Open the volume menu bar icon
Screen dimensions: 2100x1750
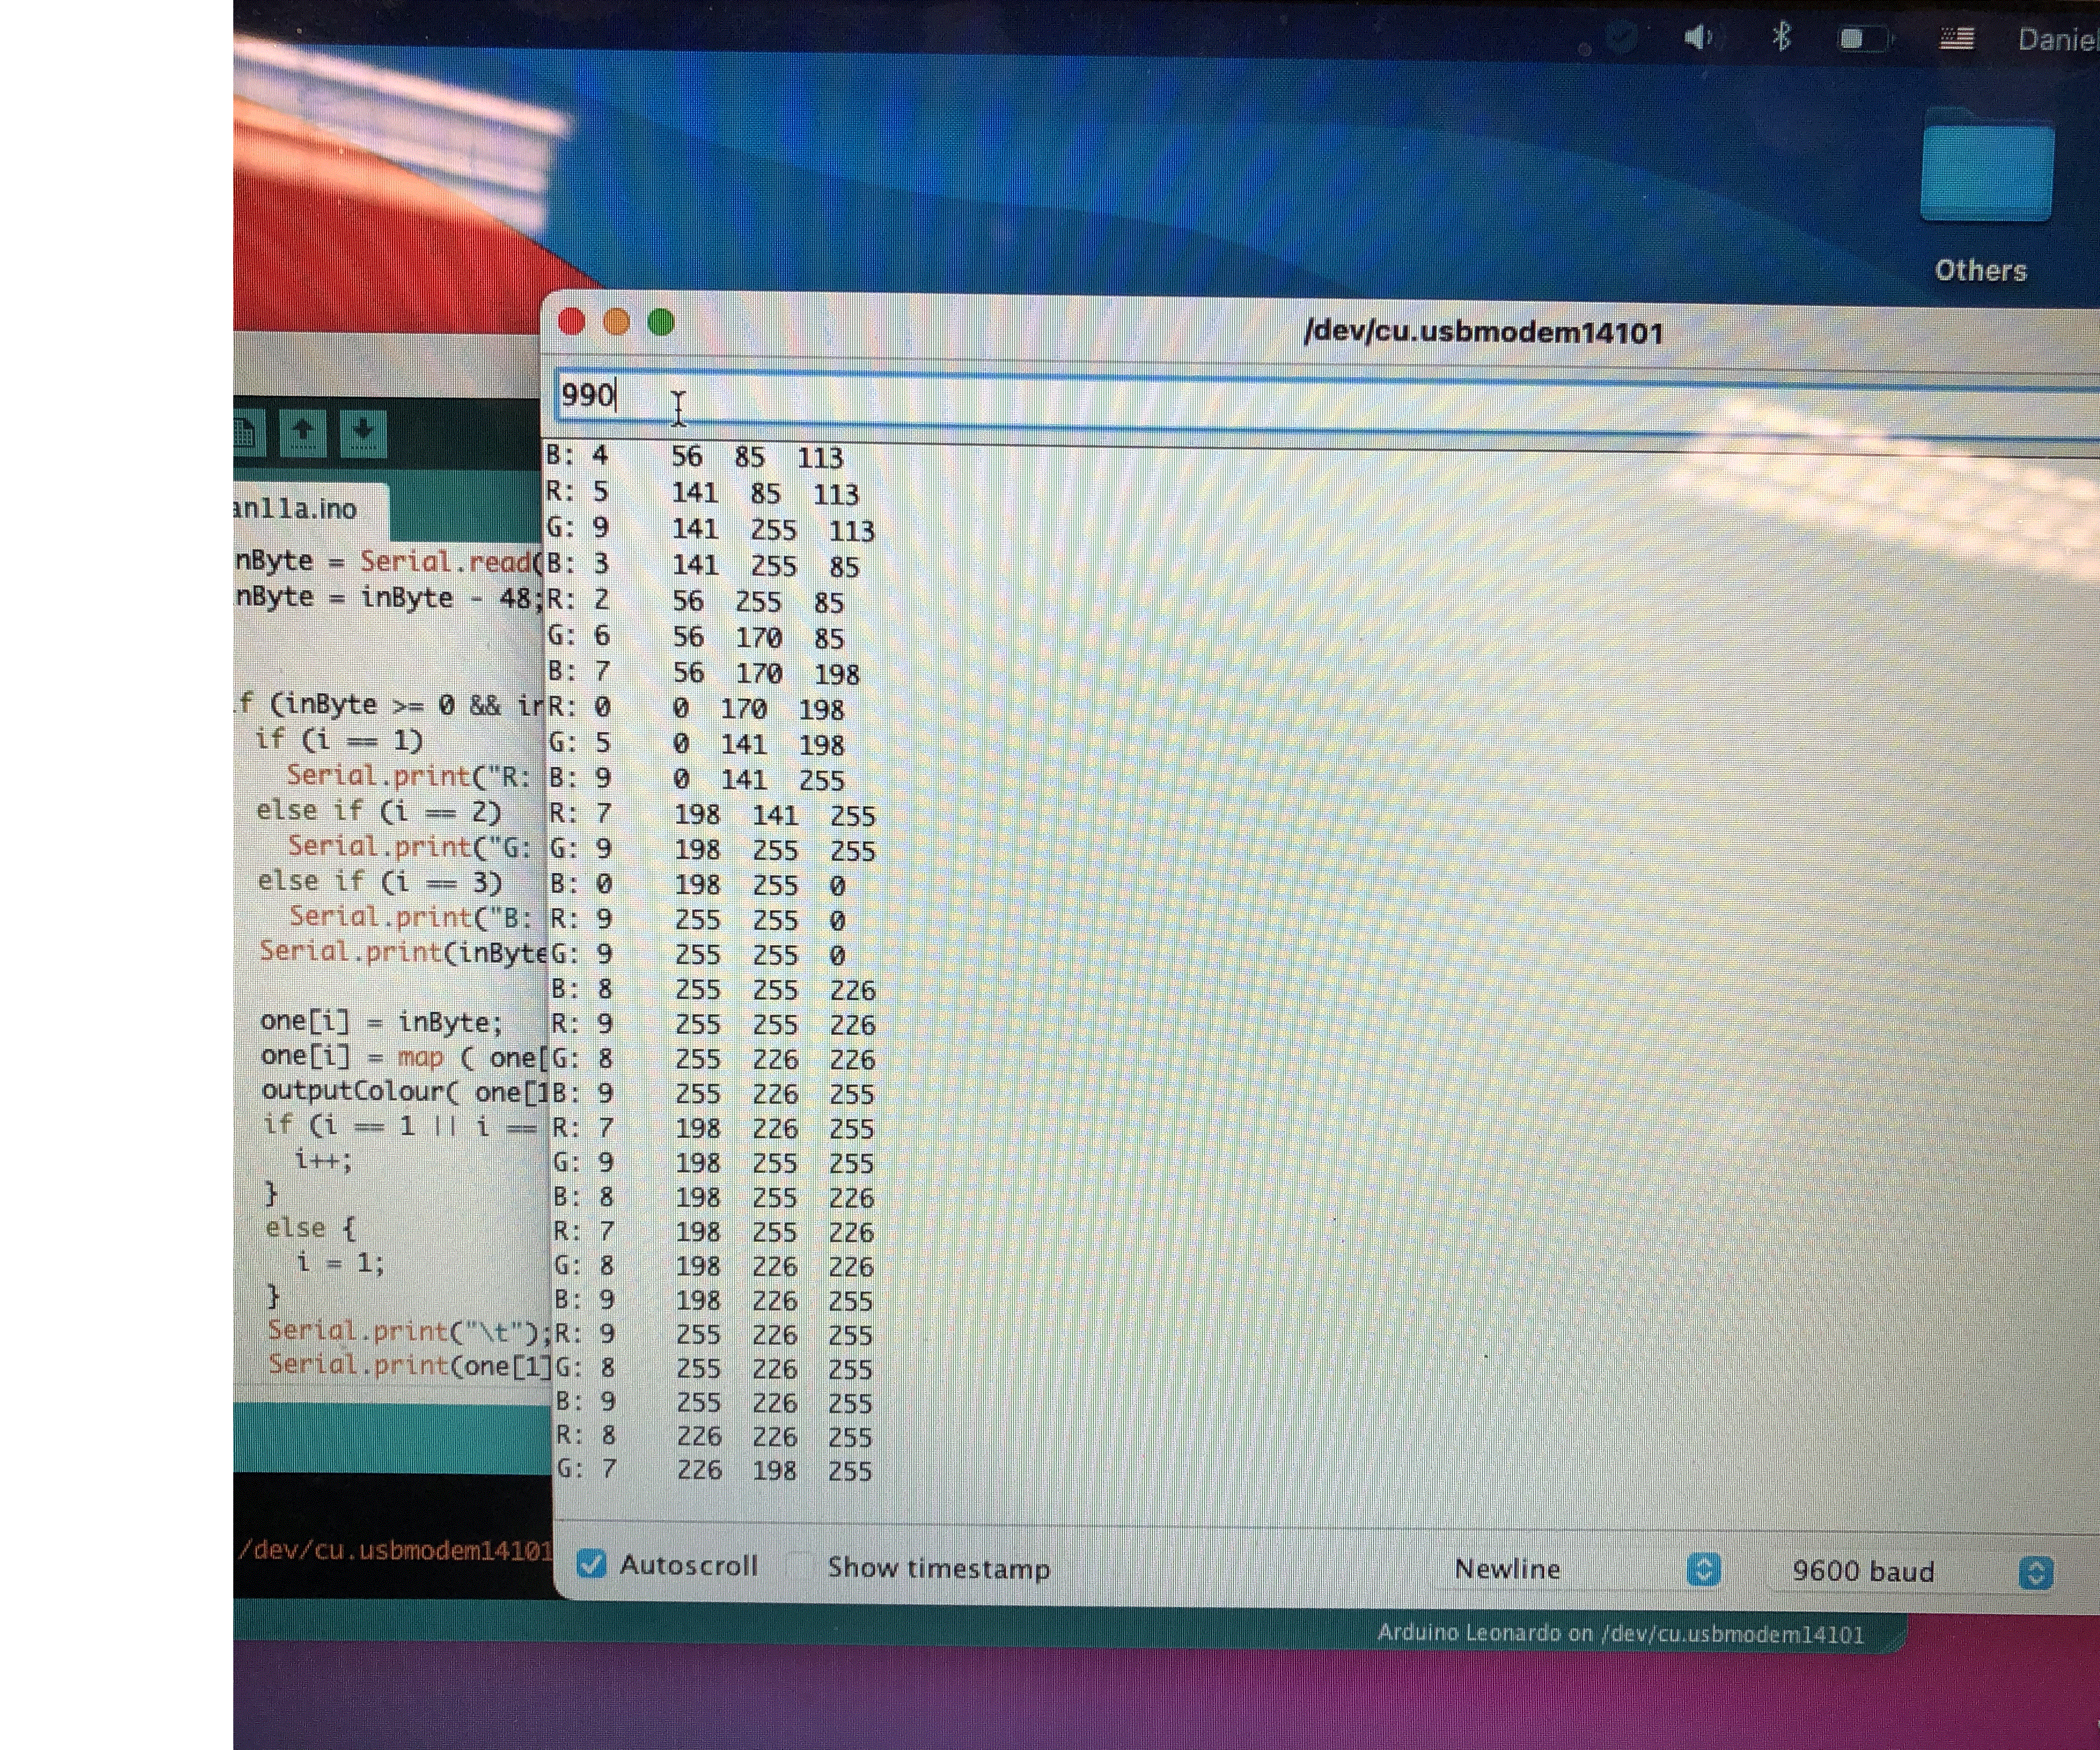coord(1697,38)
